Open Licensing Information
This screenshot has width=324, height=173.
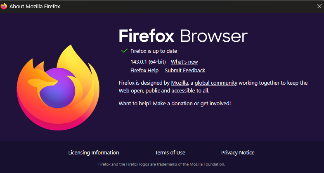click(93, 153)
